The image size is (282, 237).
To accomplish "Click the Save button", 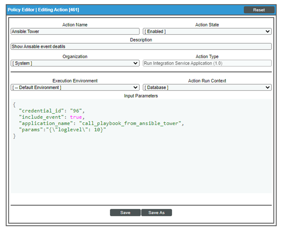I will [125, 213].
